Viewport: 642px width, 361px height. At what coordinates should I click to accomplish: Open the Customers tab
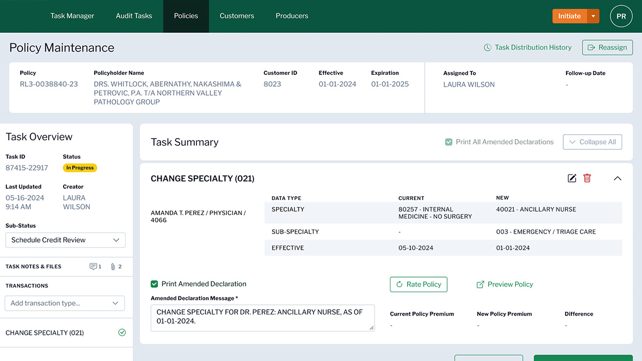[x=237, y=16]
